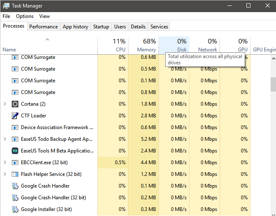Sort by the CPU column header
Screen dimensions: 276x216
[x=113, y=46]
